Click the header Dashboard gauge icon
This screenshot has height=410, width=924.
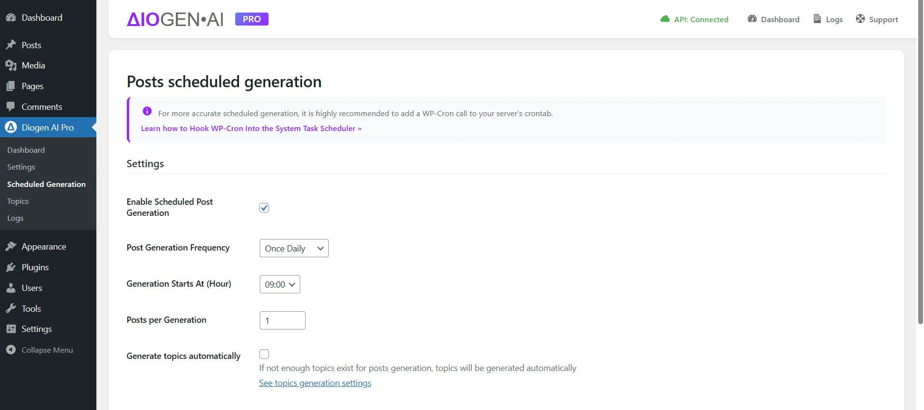coord(752,19)
